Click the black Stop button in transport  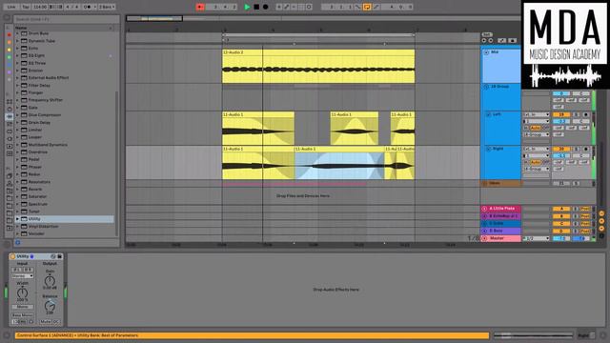click(256, 7)
